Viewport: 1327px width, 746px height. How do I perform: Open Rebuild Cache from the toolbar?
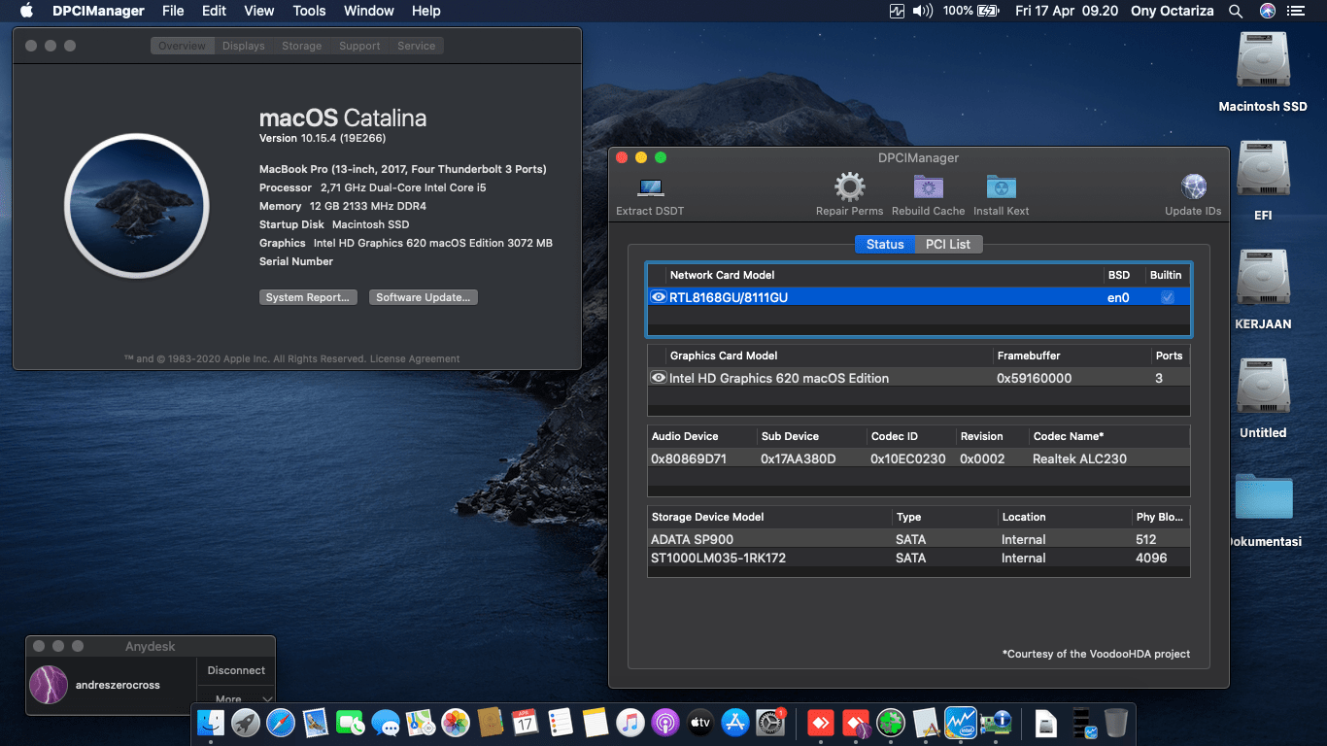coord(928,187)
